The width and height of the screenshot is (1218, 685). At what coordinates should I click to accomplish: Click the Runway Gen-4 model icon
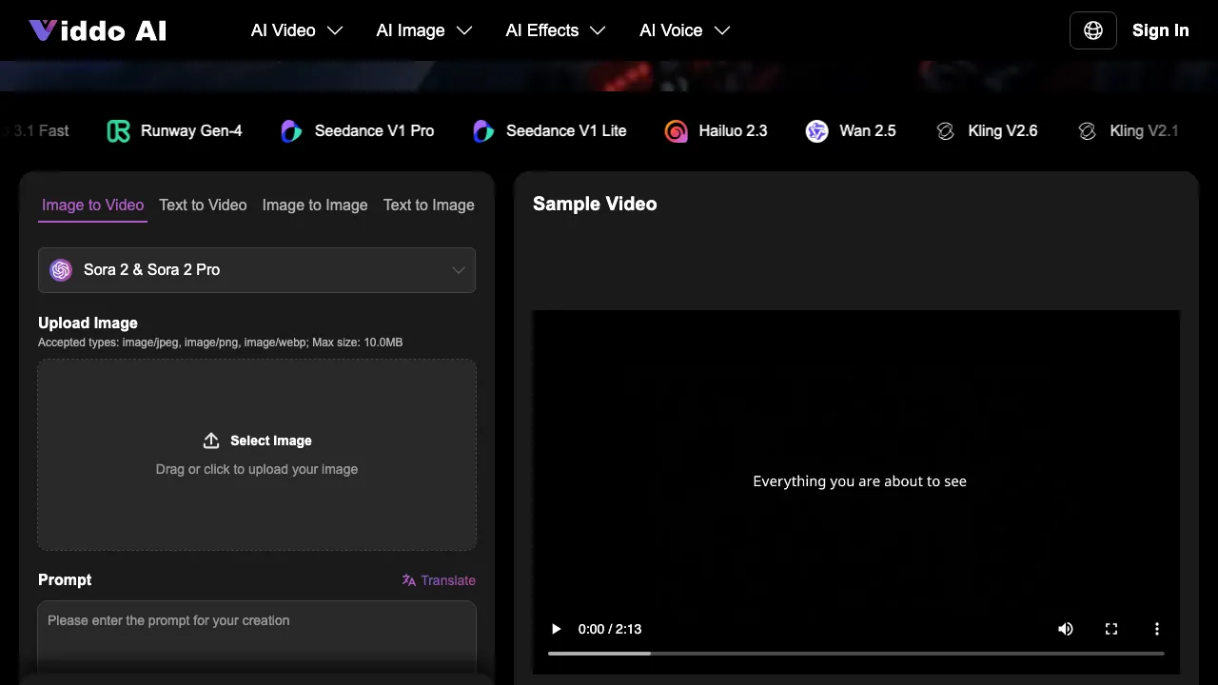pos(118,130)
